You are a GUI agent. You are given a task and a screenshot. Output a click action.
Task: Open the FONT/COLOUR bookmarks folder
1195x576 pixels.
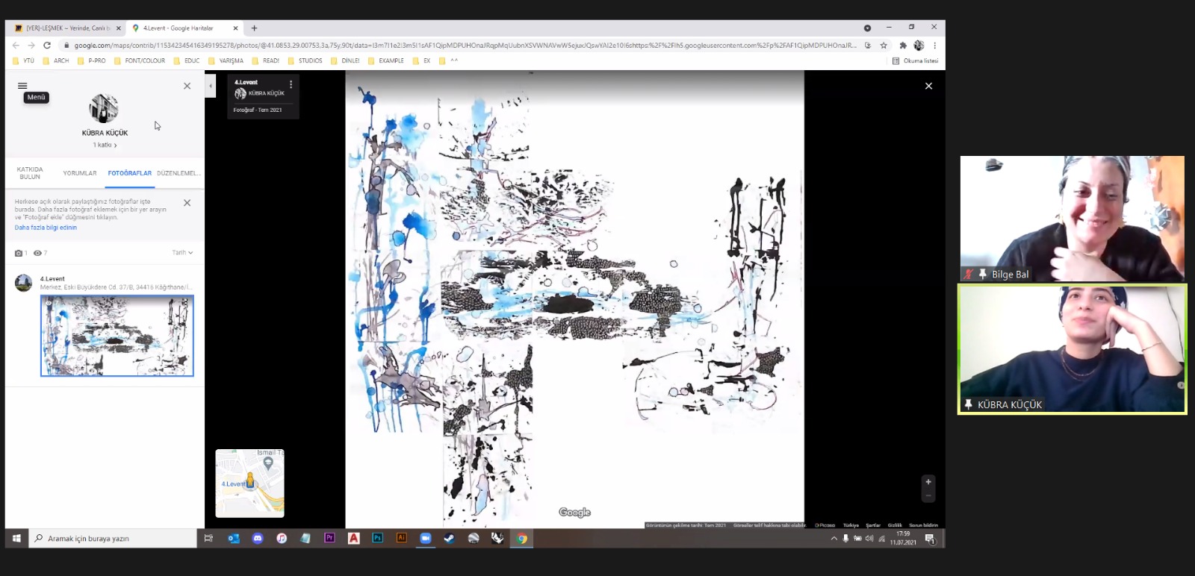coord(139,61)
